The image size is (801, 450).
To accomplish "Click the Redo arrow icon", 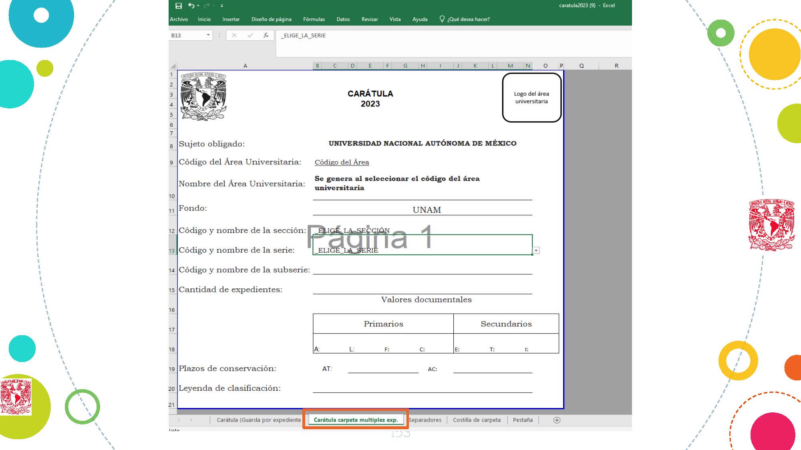I will (207, 6).
